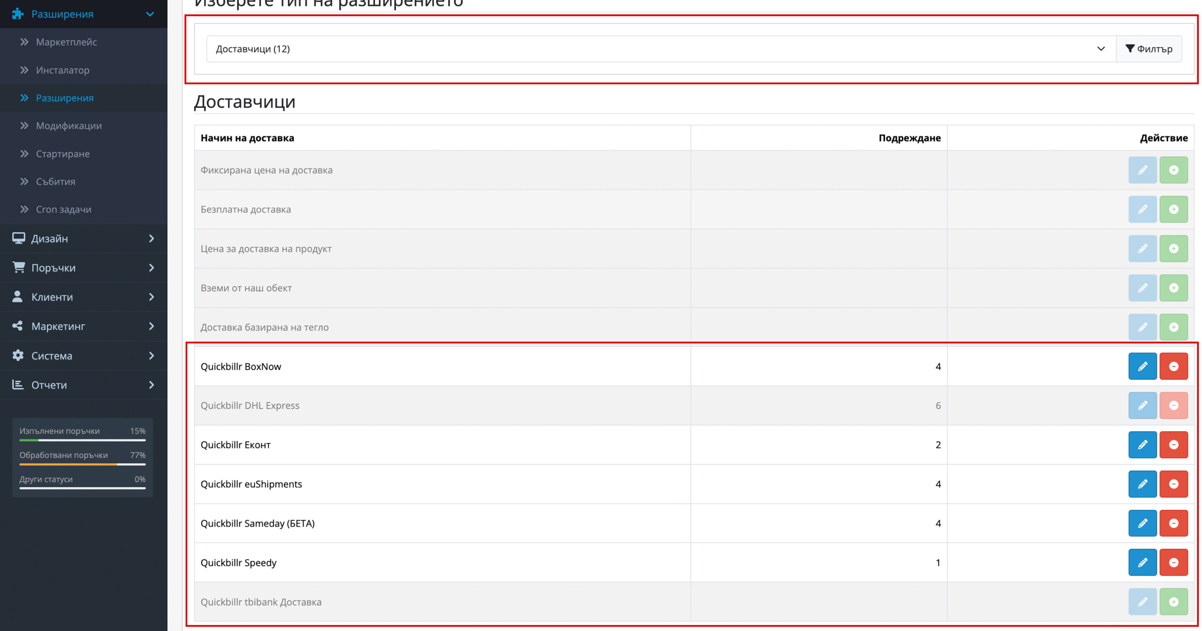1202x631 pixels.
Task: Uninstall Quickbillr Sameday (БЕТА) with red button
Action: [x=1173, y=523]
